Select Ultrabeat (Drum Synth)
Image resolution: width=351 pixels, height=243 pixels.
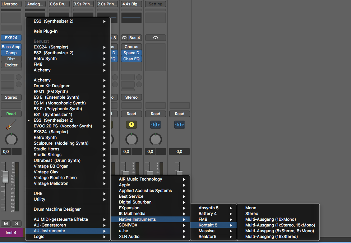point(68,160)
